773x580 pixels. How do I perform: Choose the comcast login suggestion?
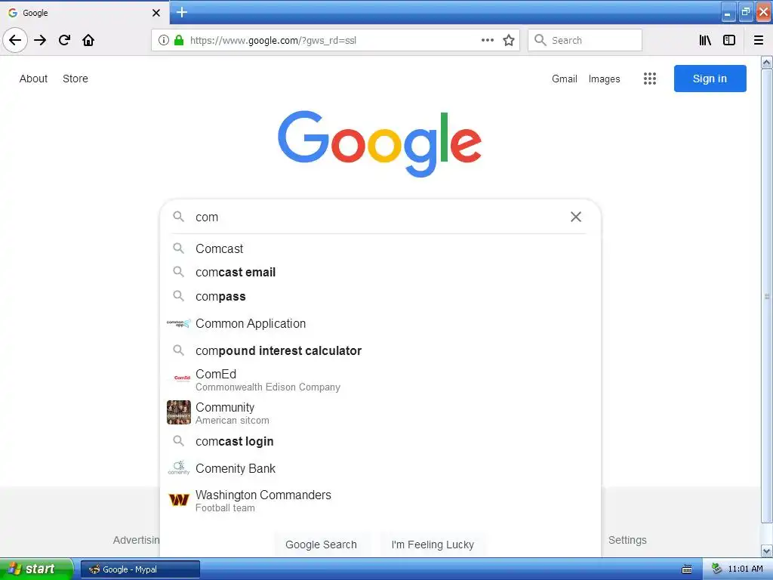(380, 441)
